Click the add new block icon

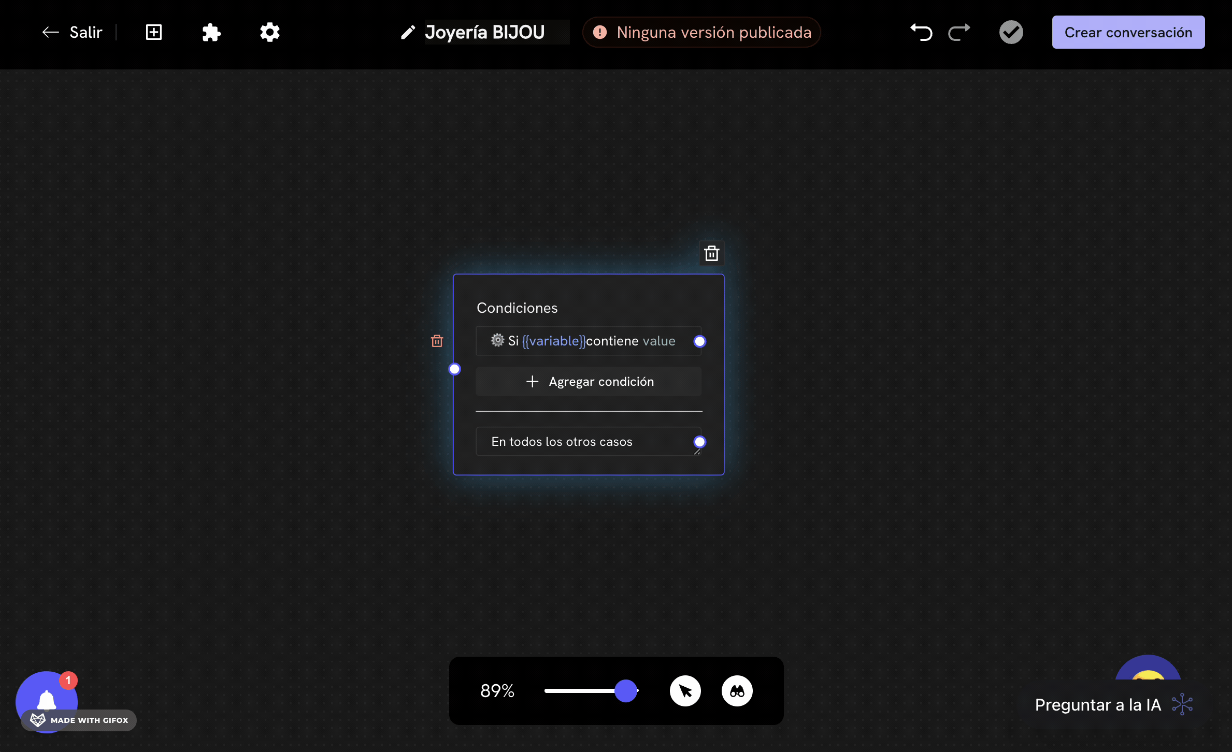click(154, 32)
